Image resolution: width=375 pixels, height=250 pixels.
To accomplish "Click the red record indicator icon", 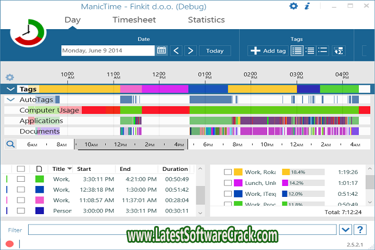I will point(9,244).
